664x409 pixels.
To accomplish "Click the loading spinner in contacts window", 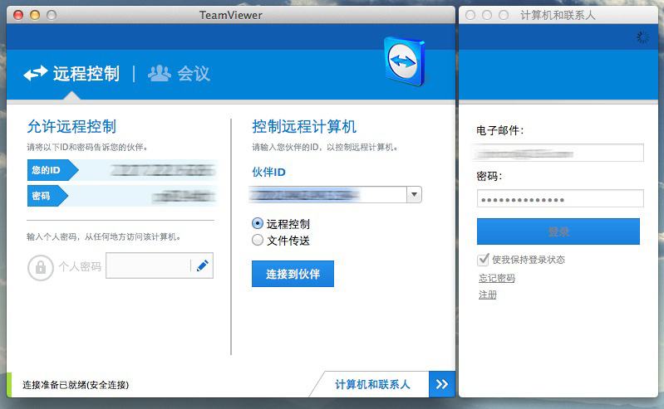I will coord(642,37).
